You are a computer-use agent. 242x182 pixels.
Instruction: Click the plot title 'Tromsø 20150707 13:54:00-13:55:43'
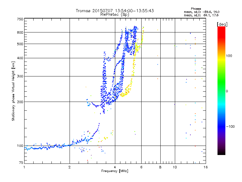point(115,11)
